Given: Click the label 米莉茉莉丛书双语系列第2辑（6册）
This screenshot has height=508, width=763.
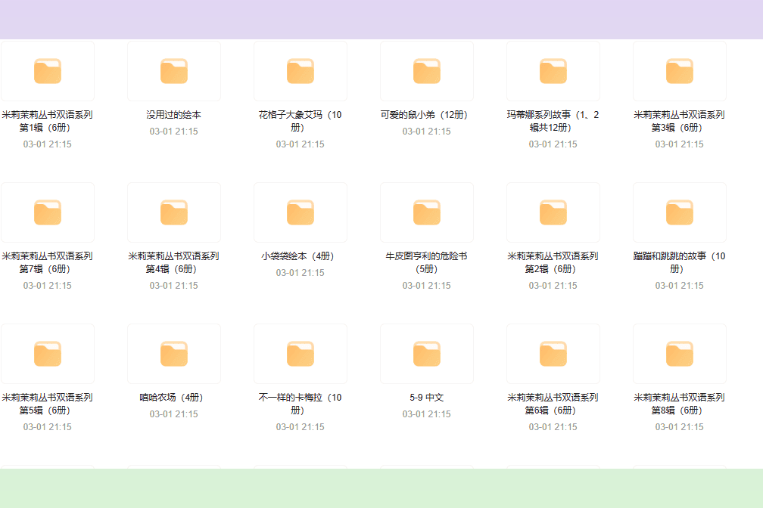Looking at the screenshot, I should [553, 262].
